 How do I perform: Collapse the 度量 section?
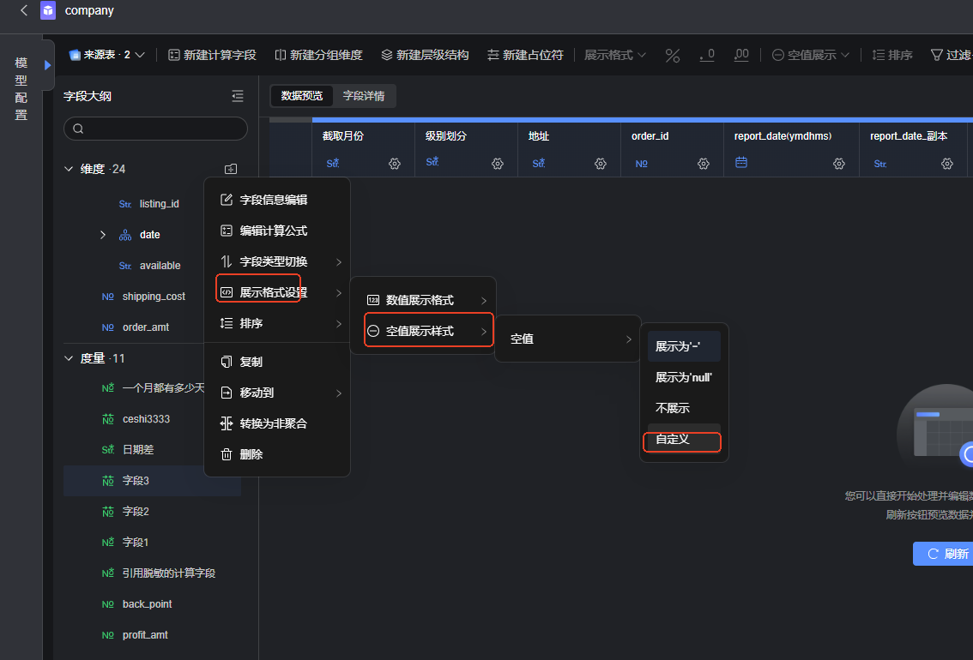tap(69, 358)
